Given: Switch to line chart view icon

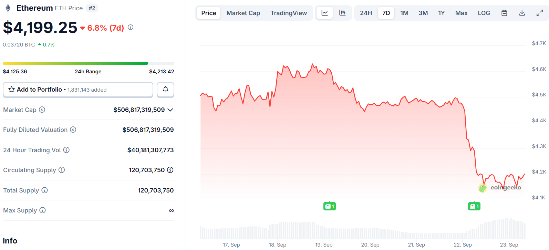Looking at the screenshot, I should pos(324,13).
